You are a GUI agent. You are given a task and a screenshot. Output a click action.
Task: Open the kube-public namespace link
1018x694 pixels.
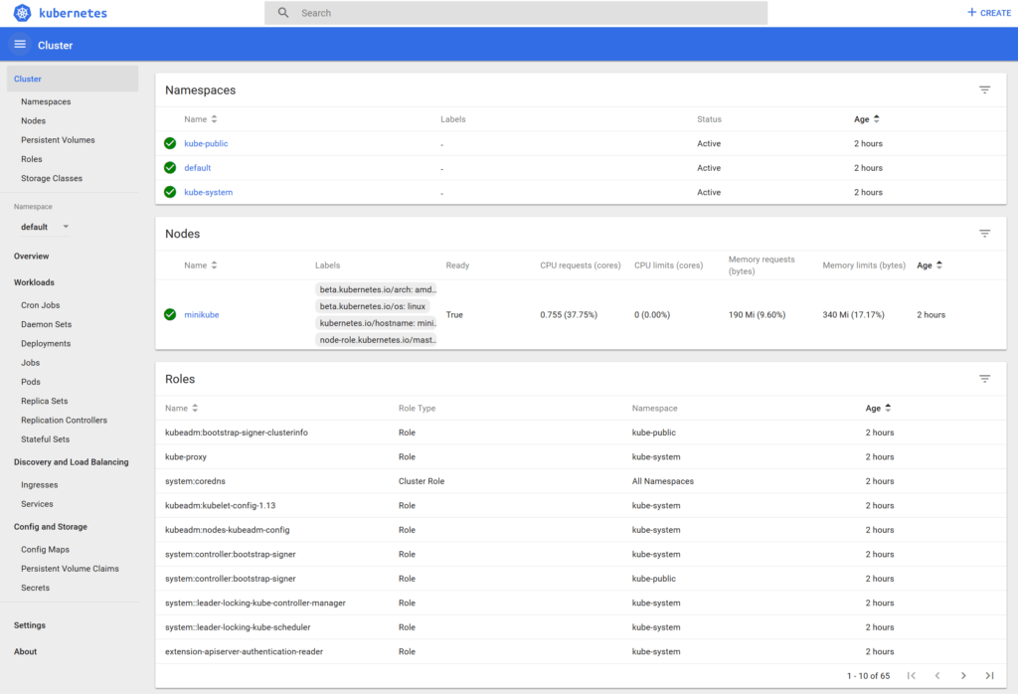click(206, 143)
